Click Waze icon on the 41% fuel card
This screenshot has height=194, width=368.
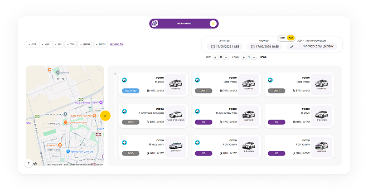(124, 80)
